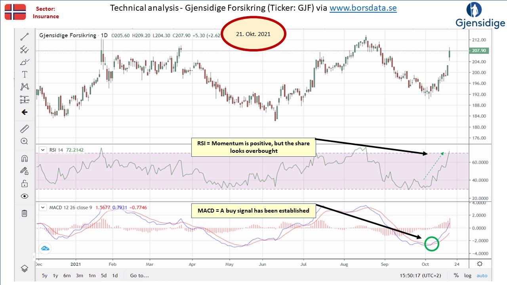This screenshot has width=507, height=285.
Task: Open chart settings gear icon
Action: click(x=480, y=264)
